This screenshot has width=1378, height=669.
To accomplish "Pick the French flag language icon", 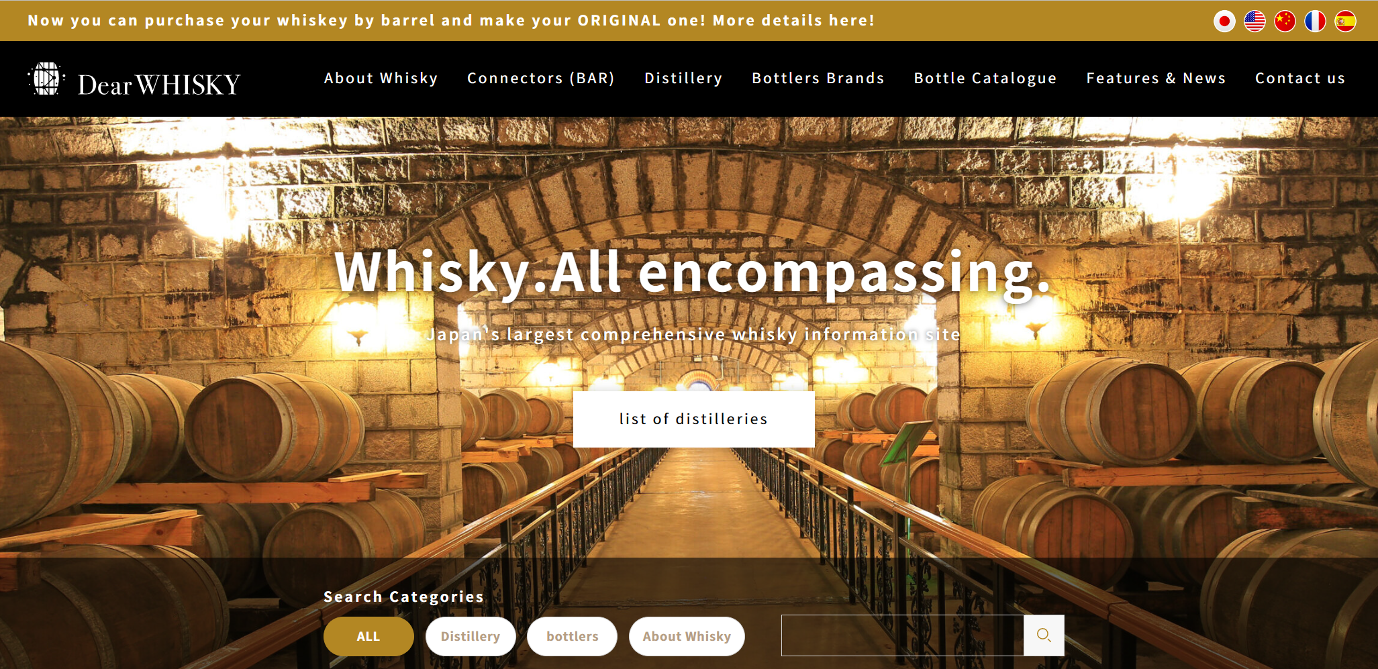I will pos(1315,21).
